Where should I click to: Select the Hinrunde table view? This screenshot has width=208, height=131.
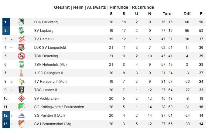click(x=119, y=7)
